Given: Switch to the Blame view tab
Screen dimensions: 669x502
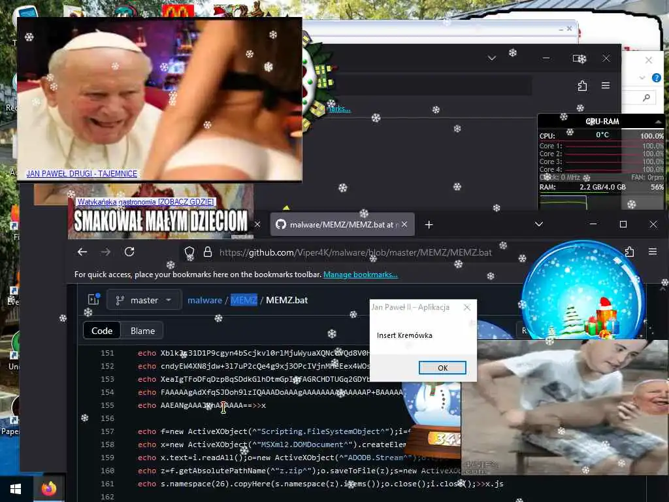Looking at the screenshot, I should pos(142,331).
